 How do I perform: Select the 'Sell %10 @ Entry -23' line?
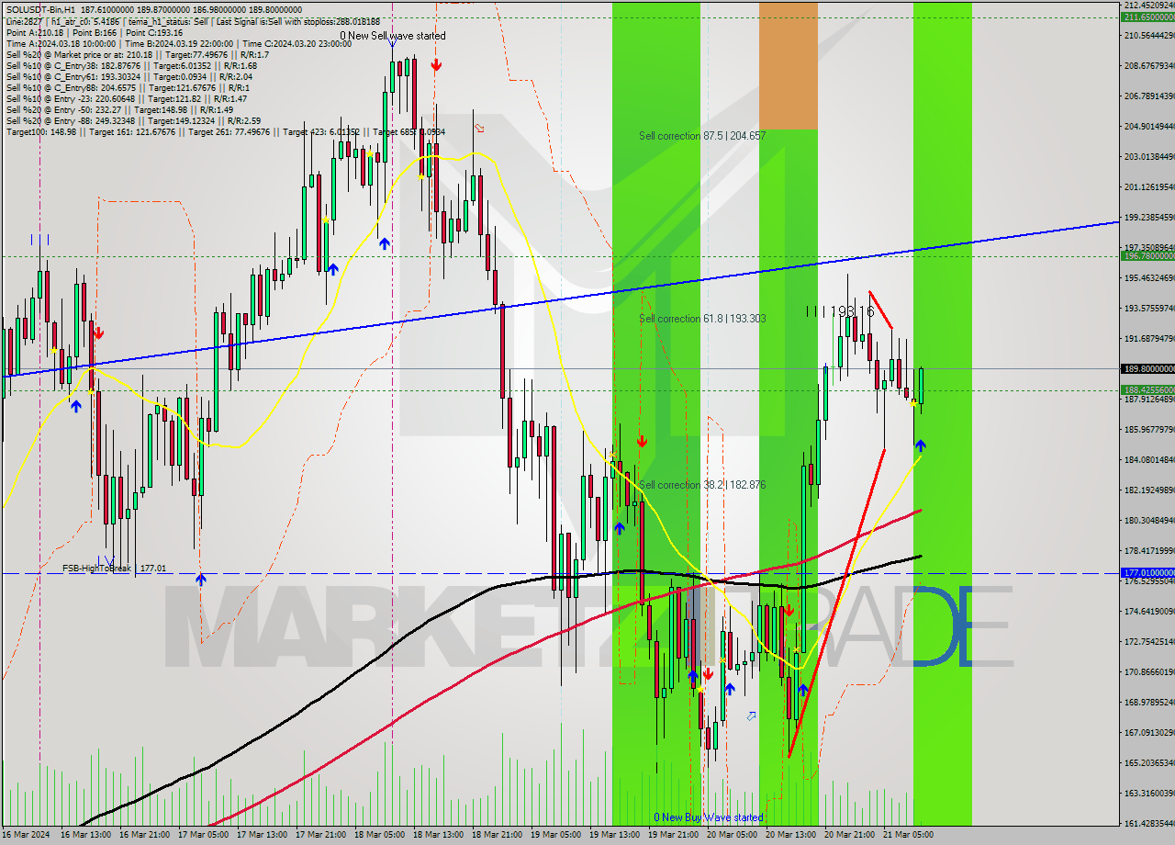coord(127,99)
